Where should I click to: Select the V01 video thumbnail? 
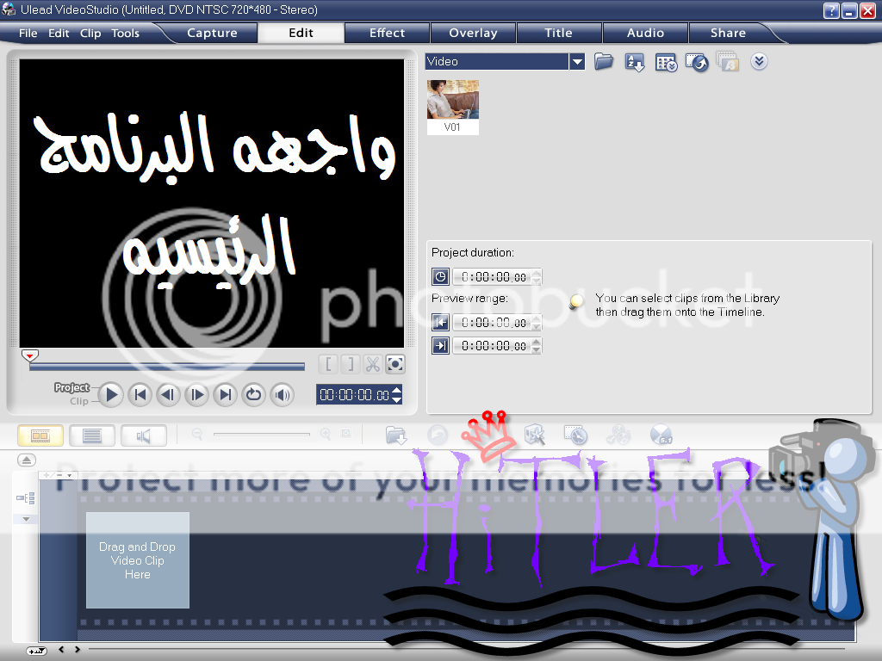click(x=453, y=107)
